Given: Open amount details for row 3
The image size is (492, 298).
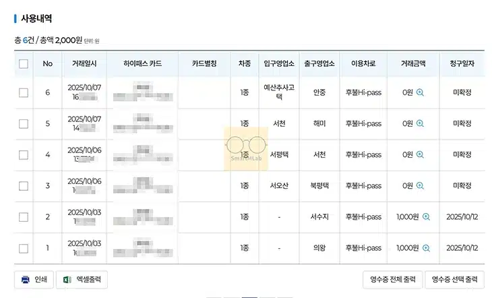Looking at the screenshot, I should [x=420, y=185].
